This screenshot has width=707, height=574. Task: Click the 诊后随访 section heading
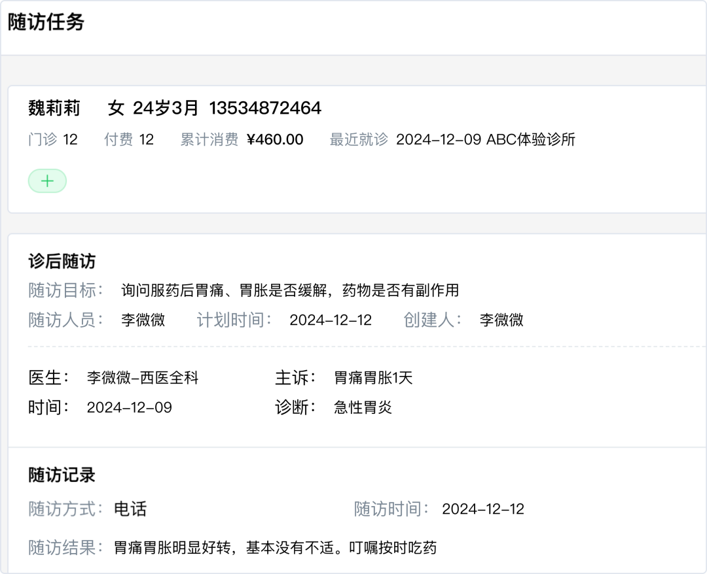pyautogui.click(x=62, y=262)
